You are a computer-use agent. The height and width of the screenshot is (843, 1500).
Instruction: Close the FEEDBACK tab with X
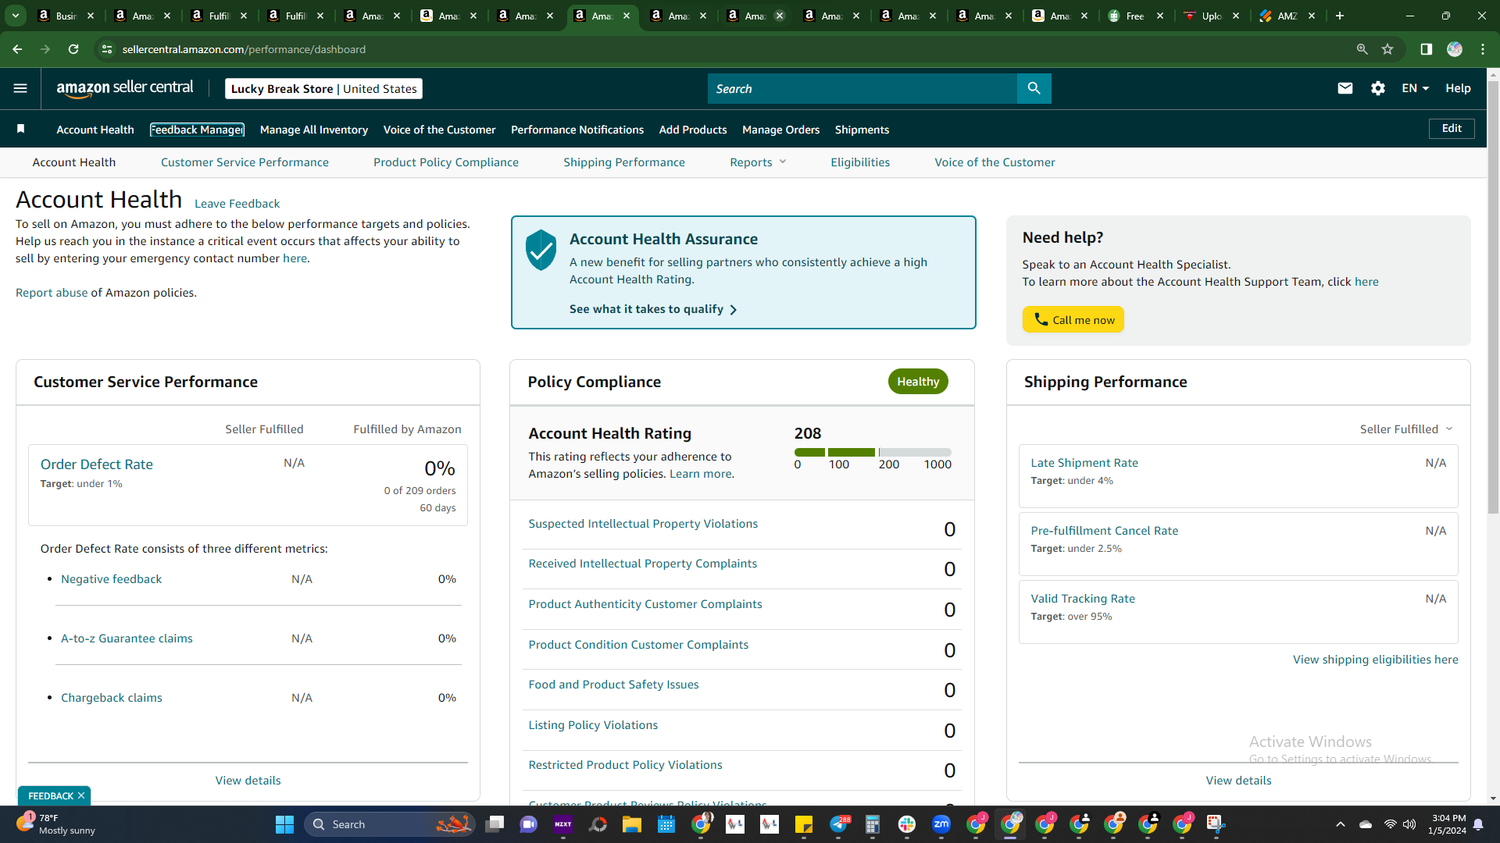80,795
